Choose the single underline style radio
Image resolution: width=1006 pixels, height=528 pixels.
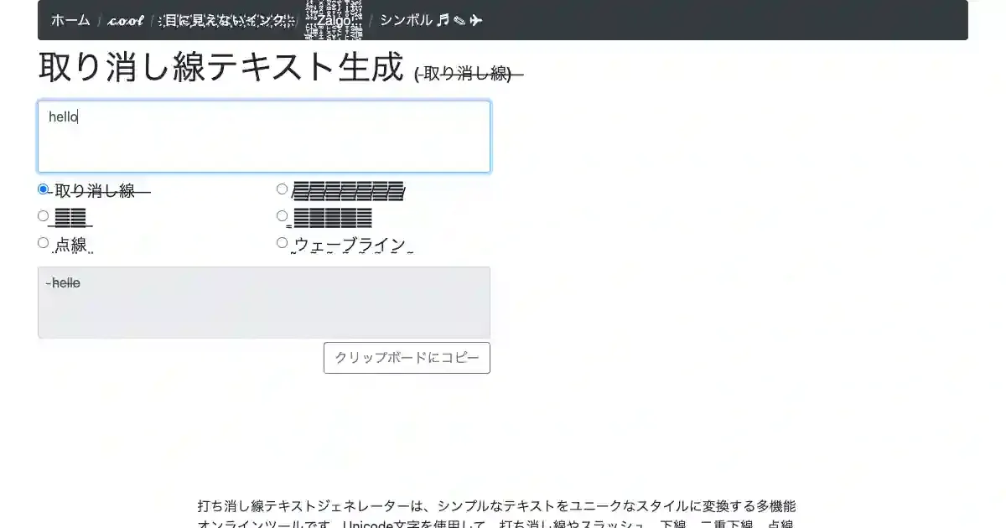[44, 216]
